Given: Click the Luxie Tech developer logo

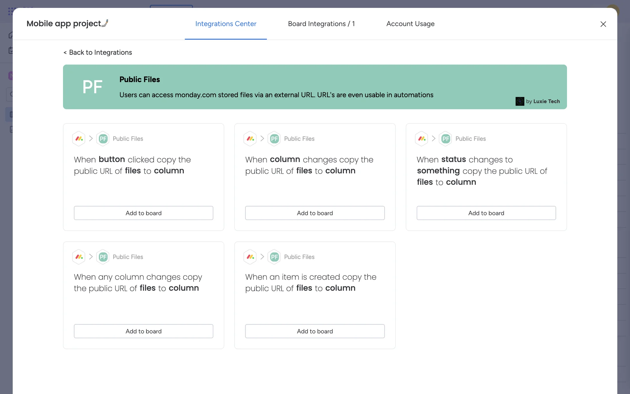Looking at the screenshot, I should tap(520, 101).
